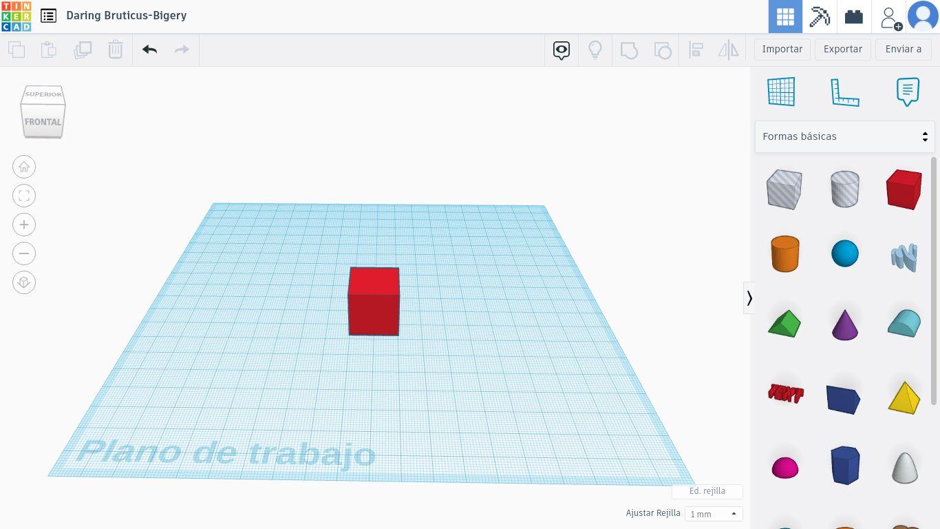Image resolution: width=940 pixels, height=529 pixels.
Task: Open the Notes tool icon
Action: click(x=908, y=92)
